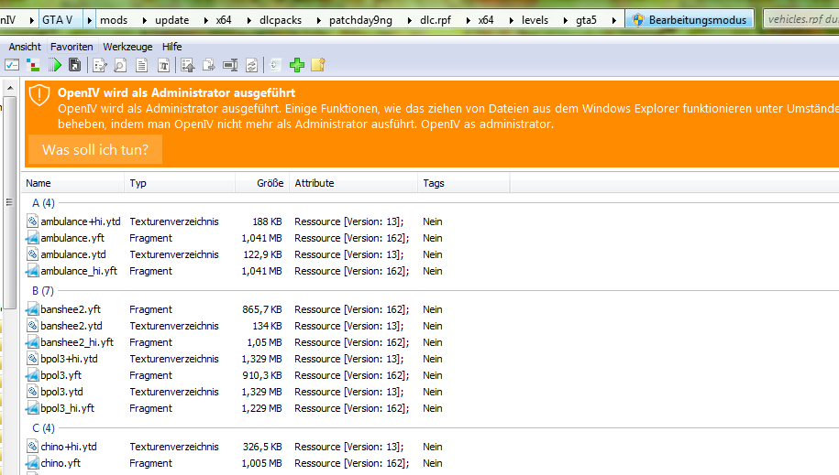Click the new folder star toolbar icon

click(x=318, y=65)
